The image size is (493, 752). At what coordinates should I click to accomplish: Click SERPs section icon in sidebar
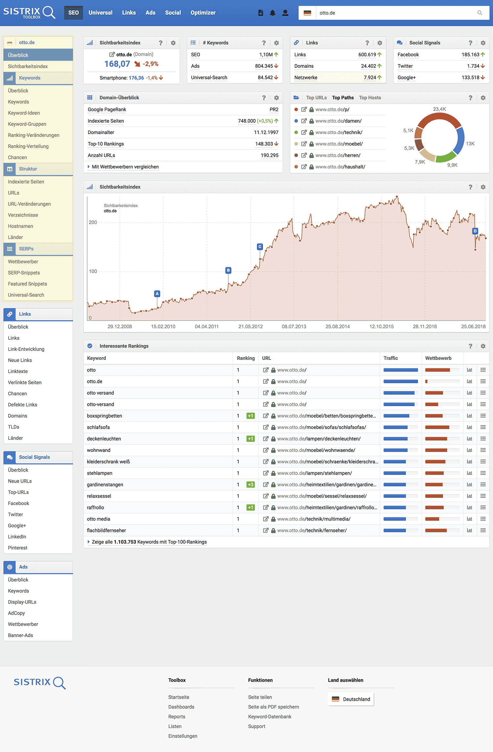(10, 249)
